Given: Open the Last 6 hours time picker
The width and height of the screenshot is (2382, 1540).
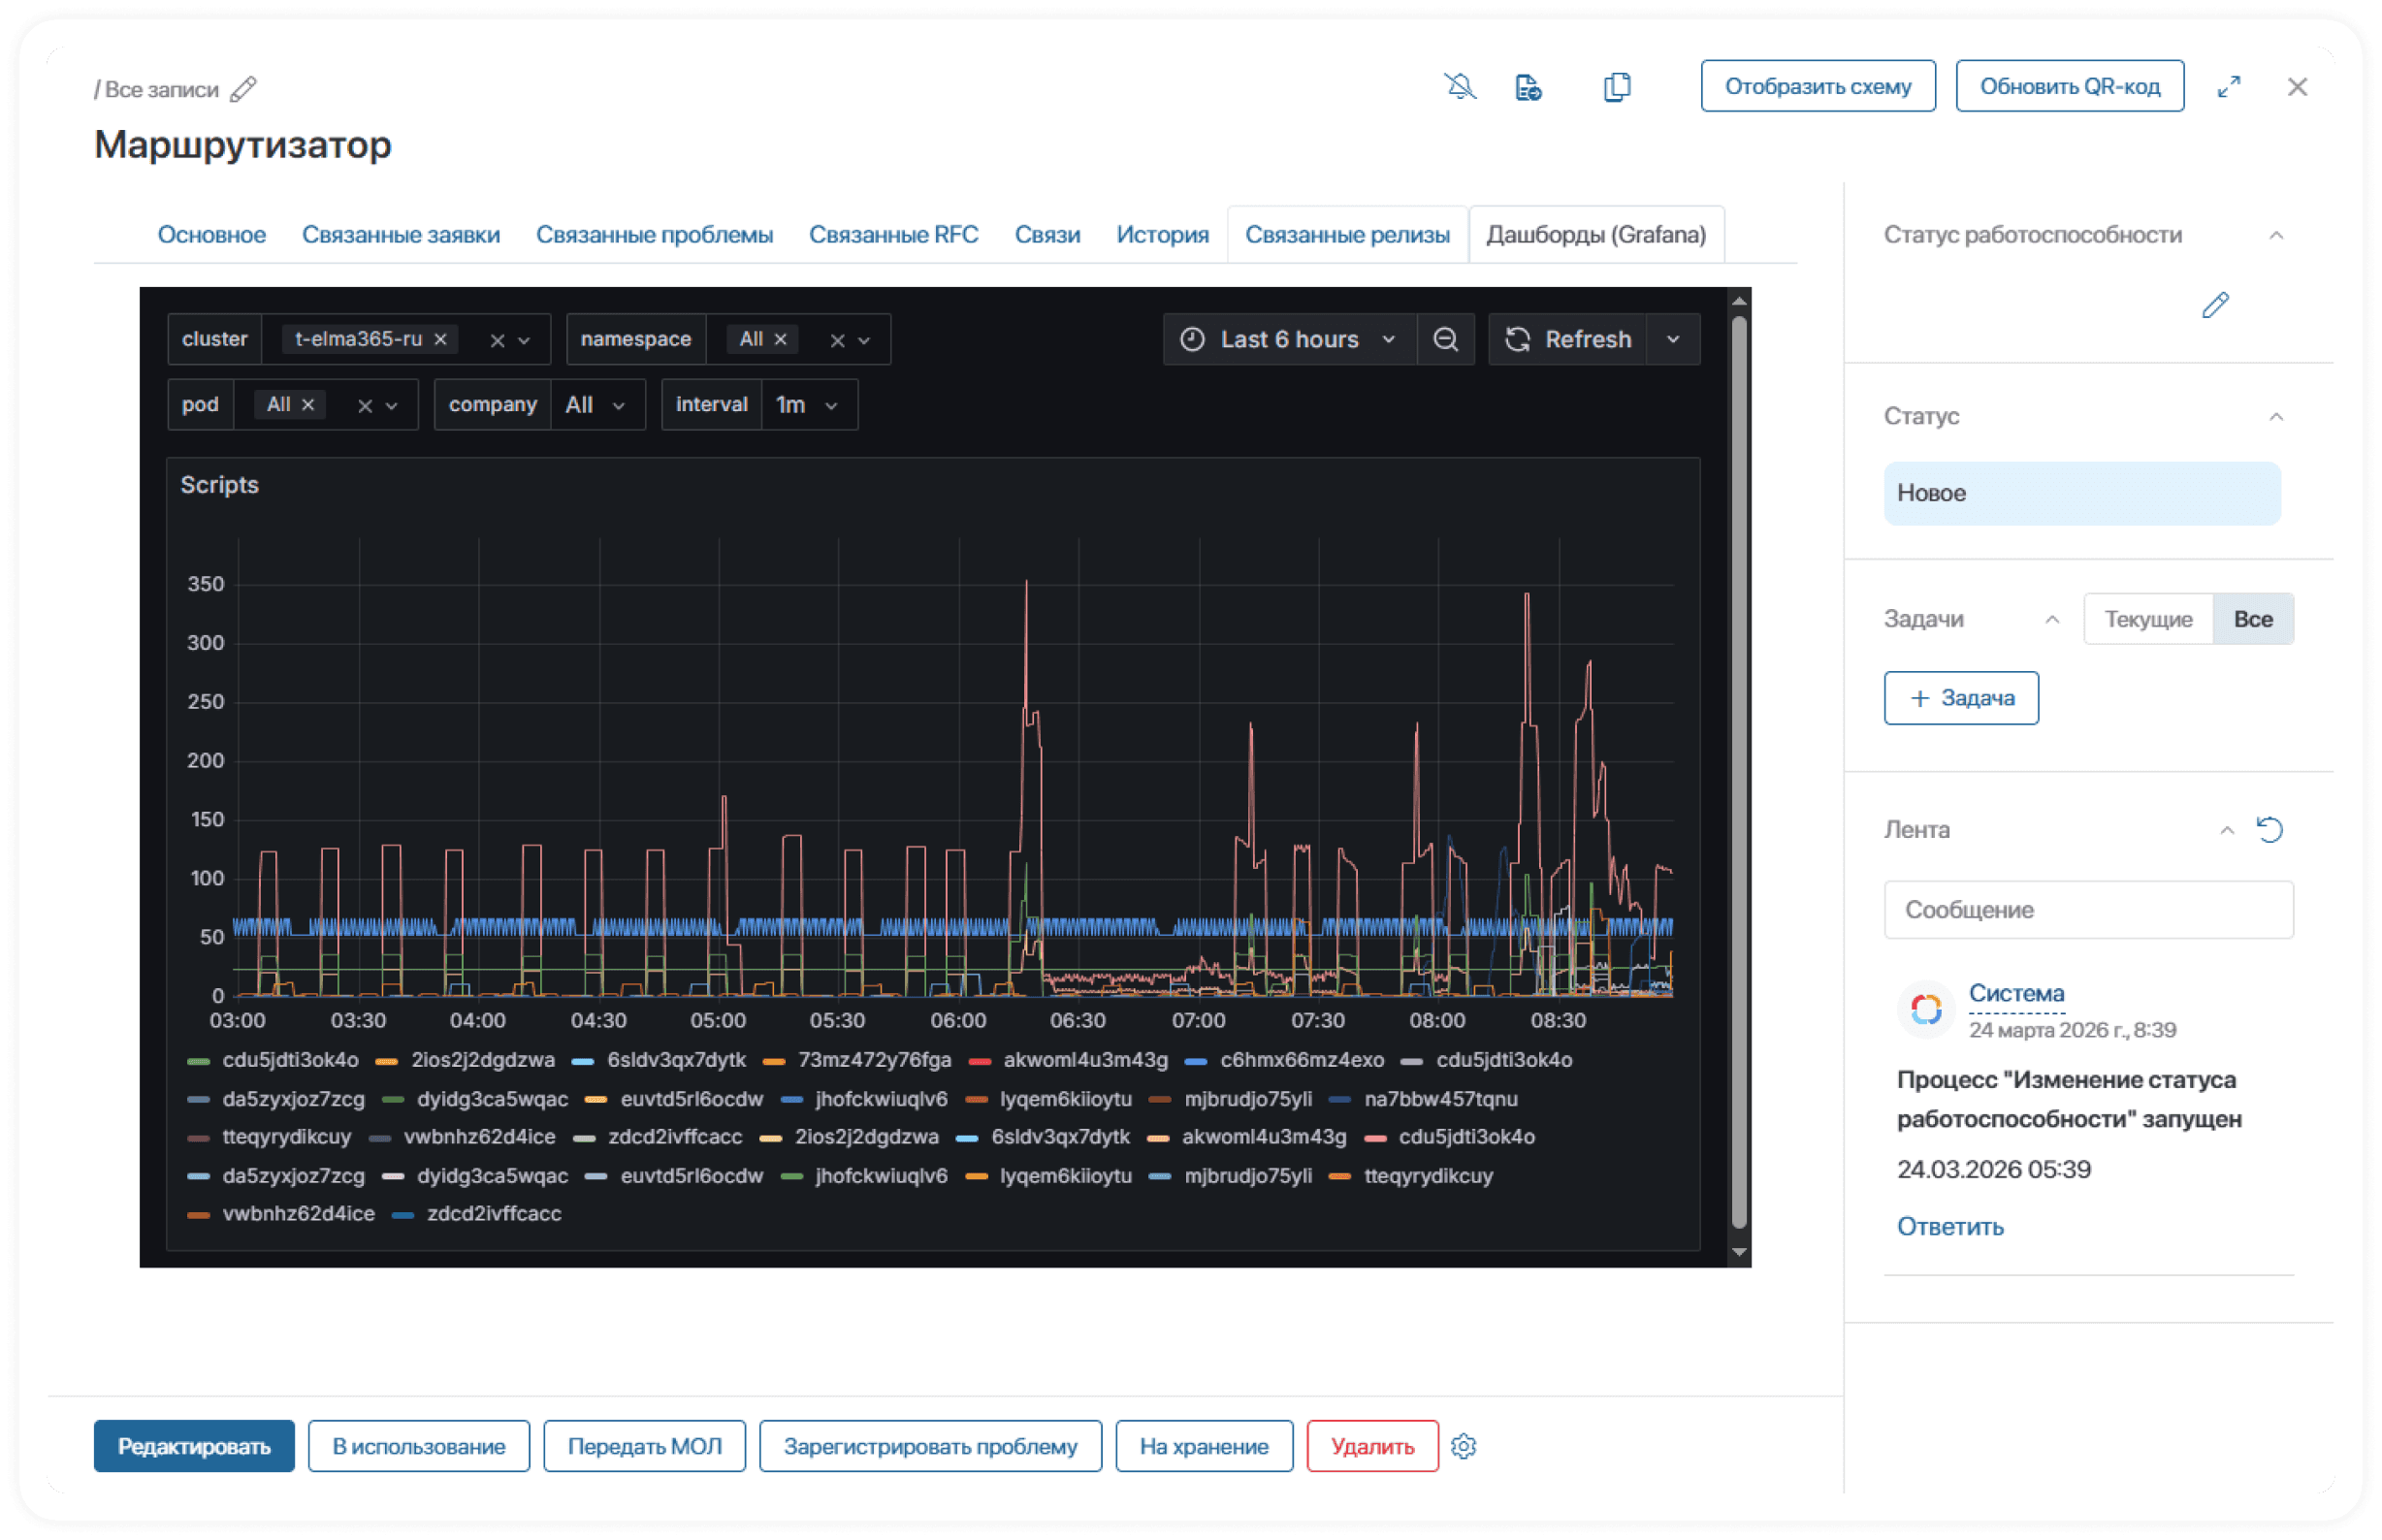Looking at the screenshot, I should point(1289,339).
